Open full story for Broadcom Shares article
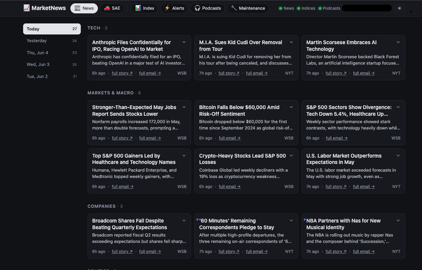Image resolution: width=422 pixels, height=270 pixels. point(122,252)
